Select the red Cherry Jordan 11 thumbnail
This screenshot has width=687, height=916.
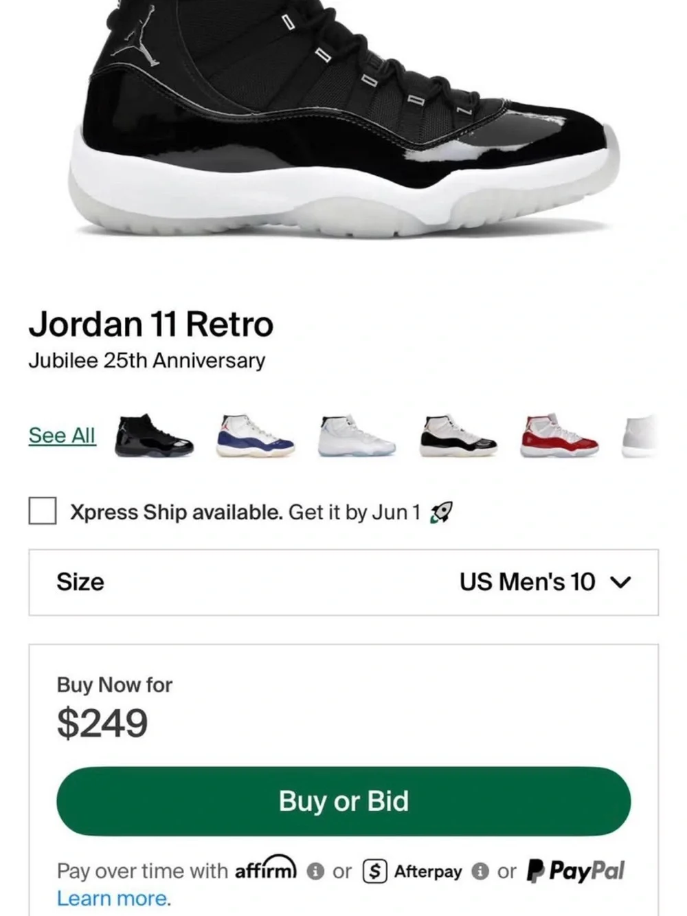point(560,436)
